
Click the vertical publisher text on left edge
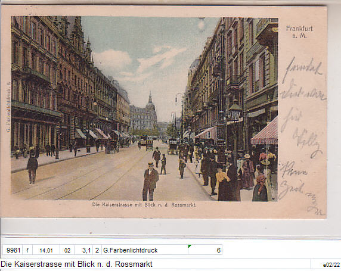tap(8, 107)
